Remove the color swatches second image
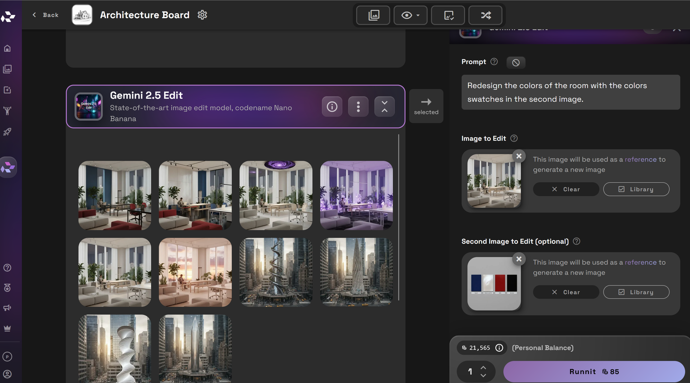Screen dimensions: 690x383 (519, 259)
